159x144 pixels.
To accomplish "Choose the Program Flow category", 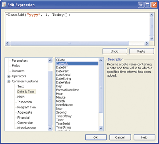I will tap(27, 107).
